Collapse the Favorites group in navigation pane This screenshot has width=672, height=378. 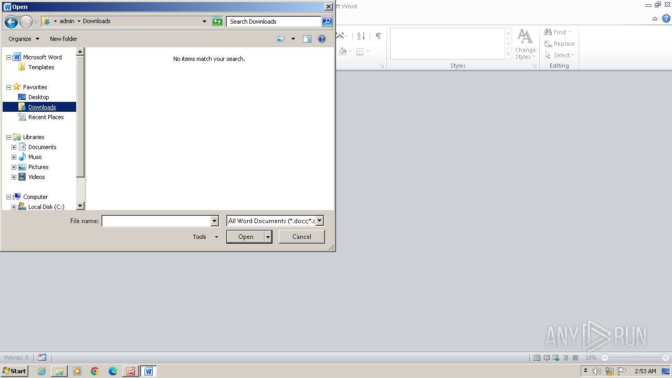point(8,87)
